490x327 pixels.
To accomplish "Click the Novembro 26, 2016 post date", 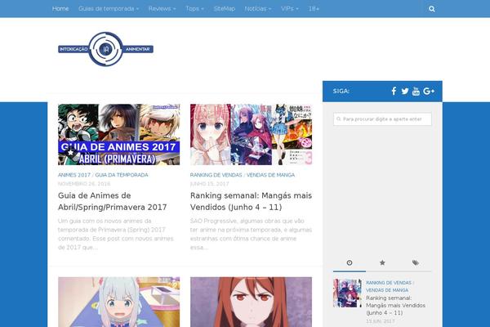I will (x=84, y=184).
